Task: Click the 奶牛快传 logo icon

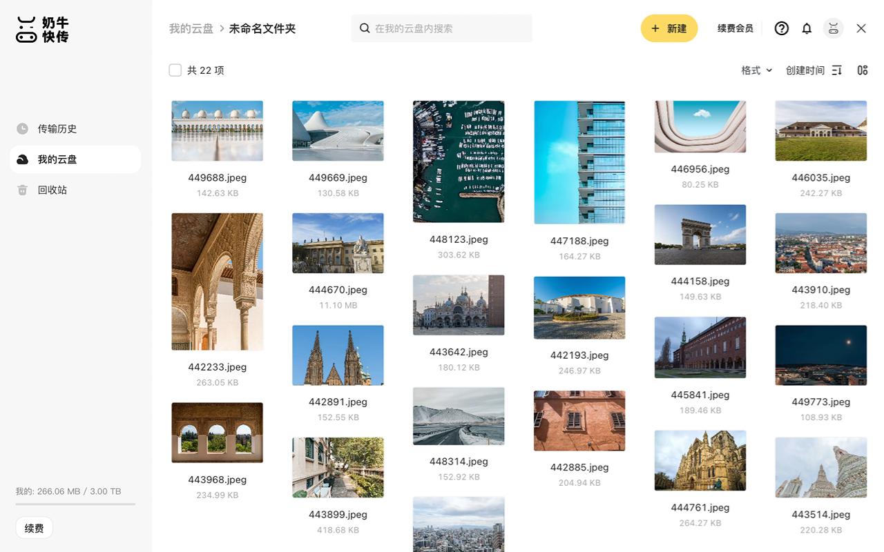Action: (42, 29)
